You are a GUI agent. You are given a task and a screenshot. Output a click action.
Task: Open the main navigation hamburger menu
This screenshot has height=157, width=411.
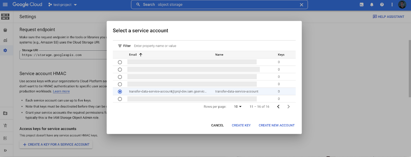click(5, 5)
